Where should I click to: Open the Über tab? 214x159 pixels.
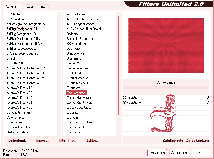43,7
